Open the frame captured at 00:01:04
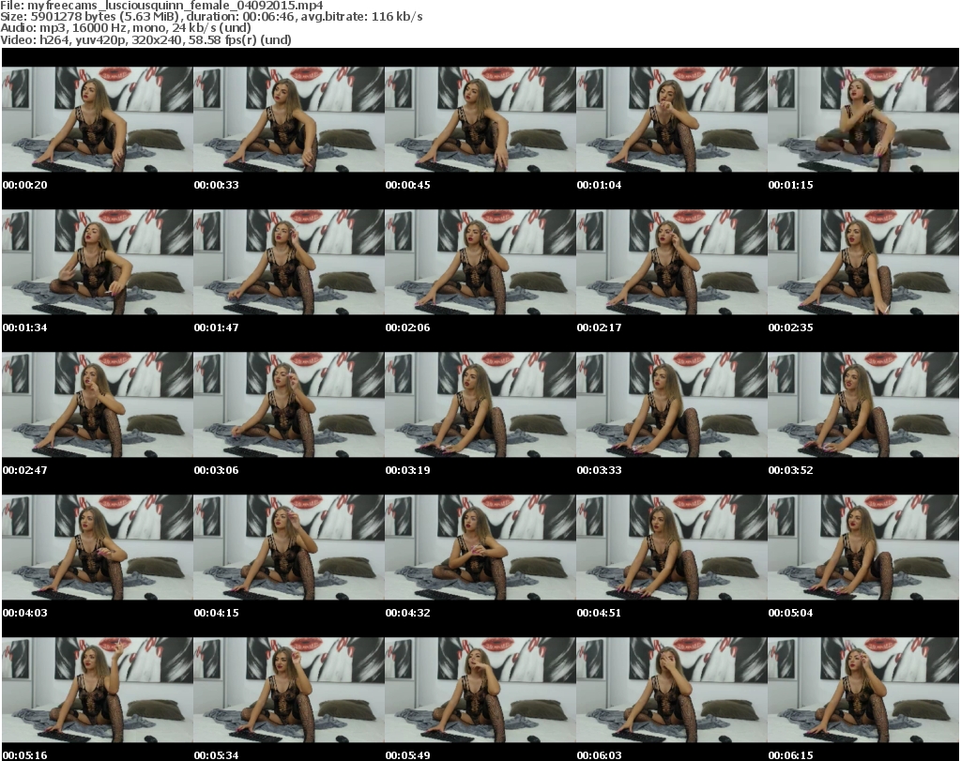Viewport: 961px width, 761px height. pos(672,119)
